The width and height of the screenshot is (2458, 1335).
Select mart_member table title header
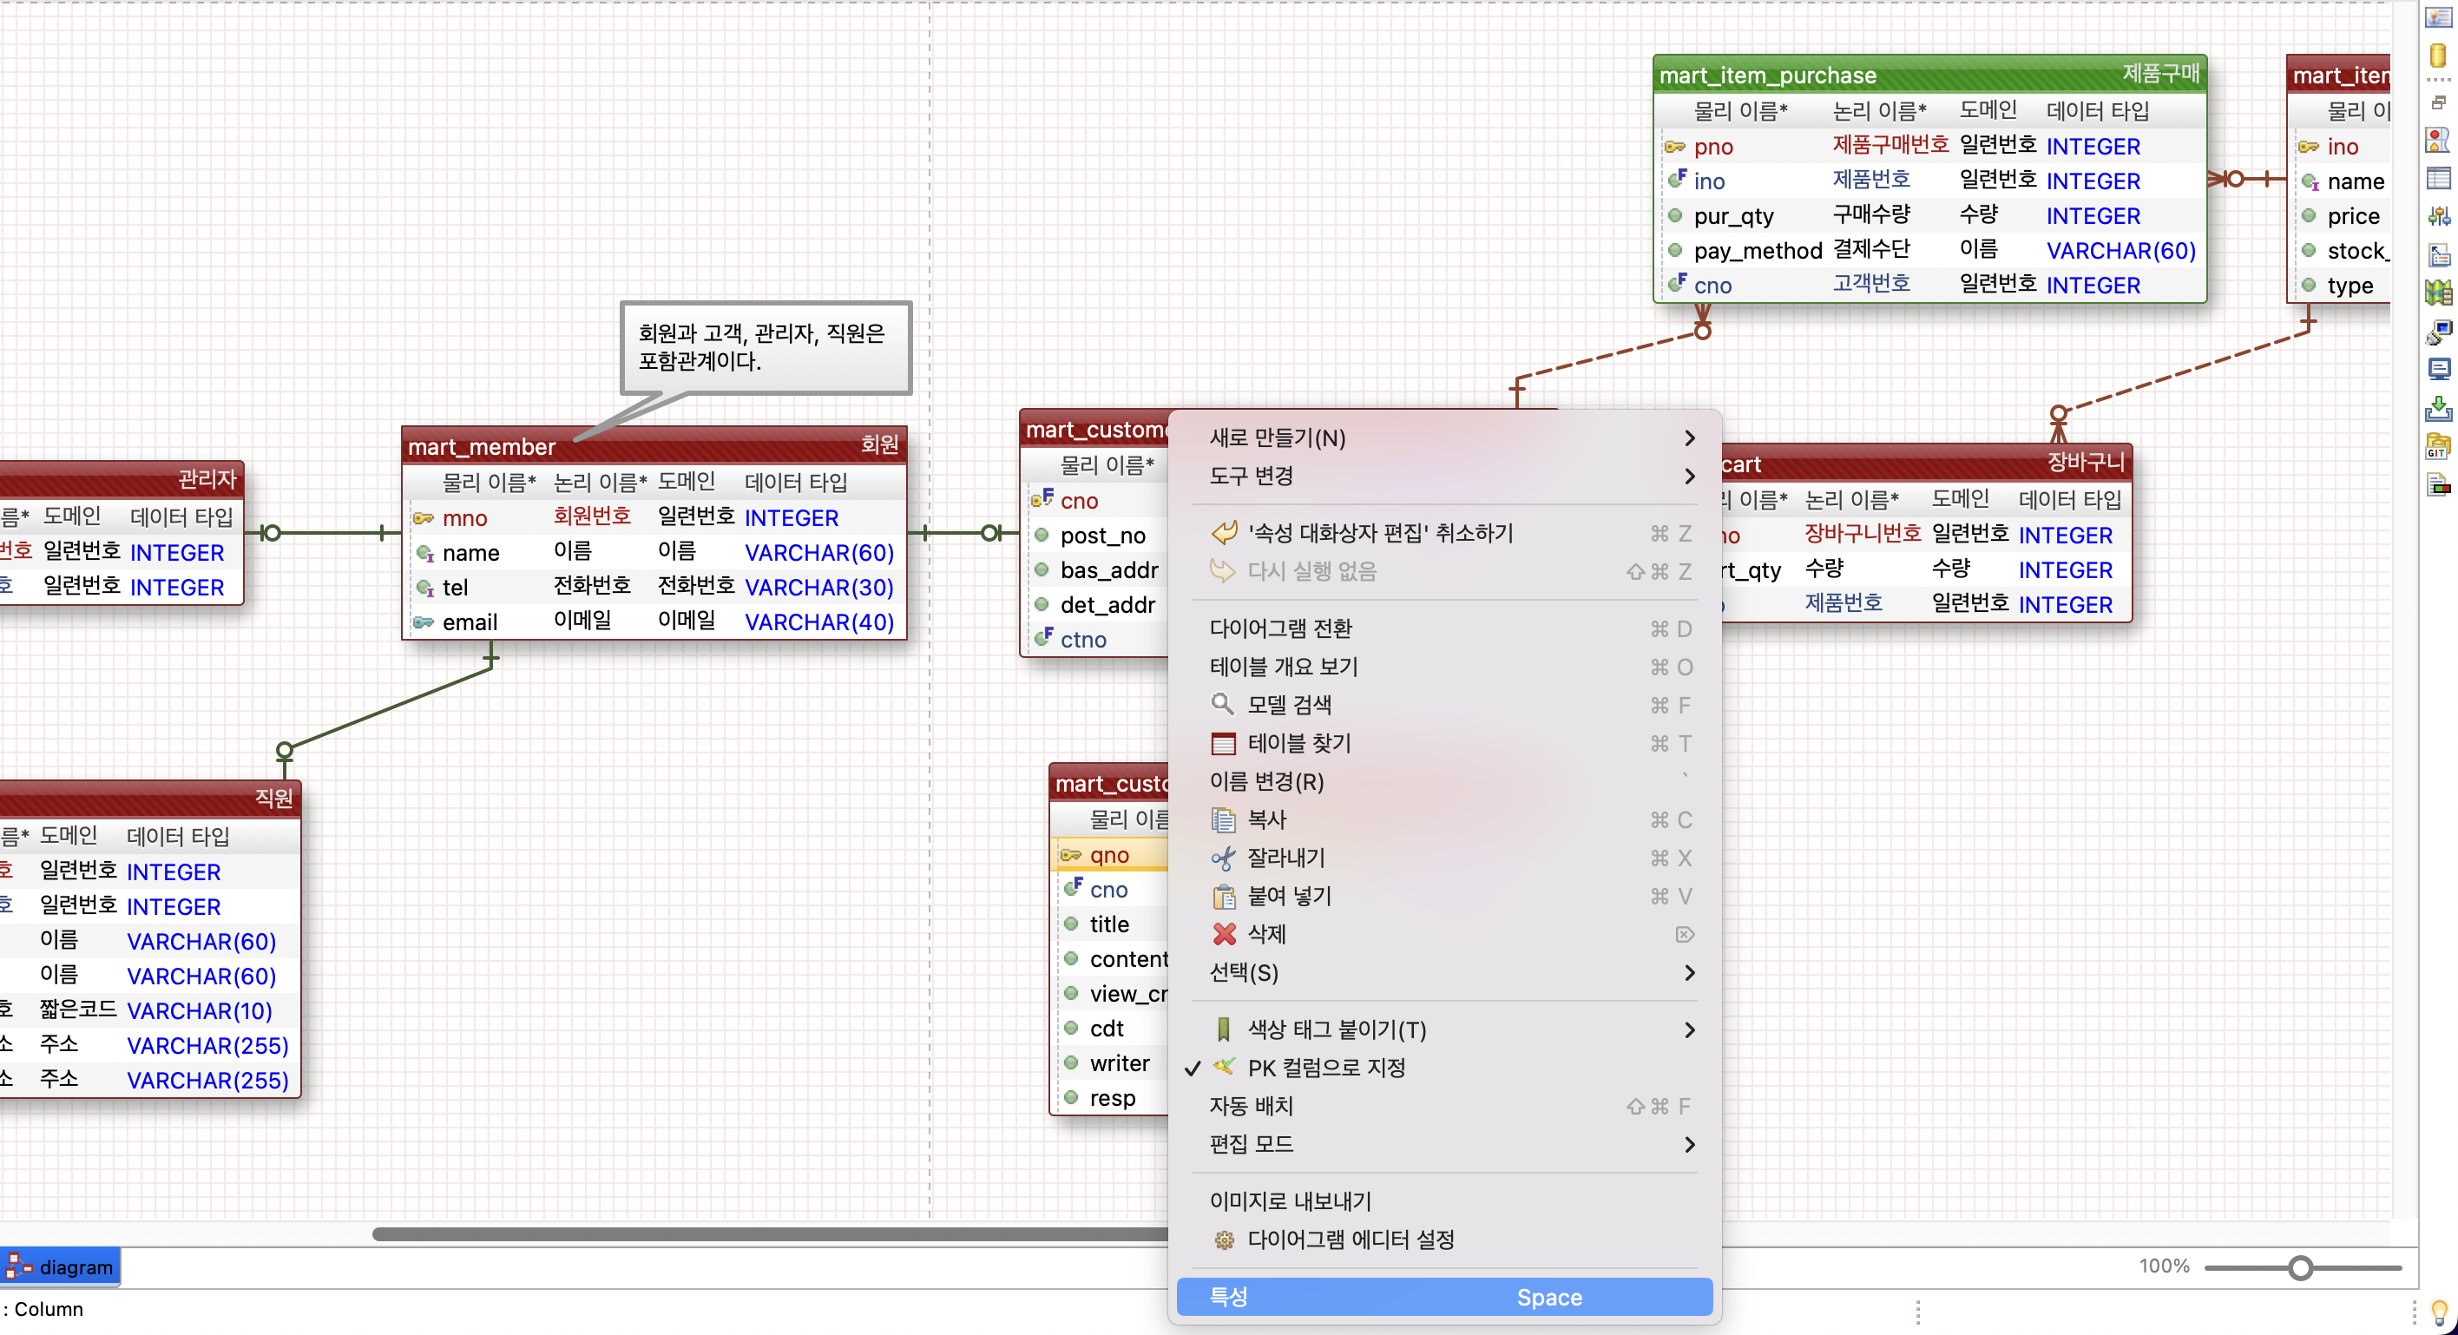(654, 446)
